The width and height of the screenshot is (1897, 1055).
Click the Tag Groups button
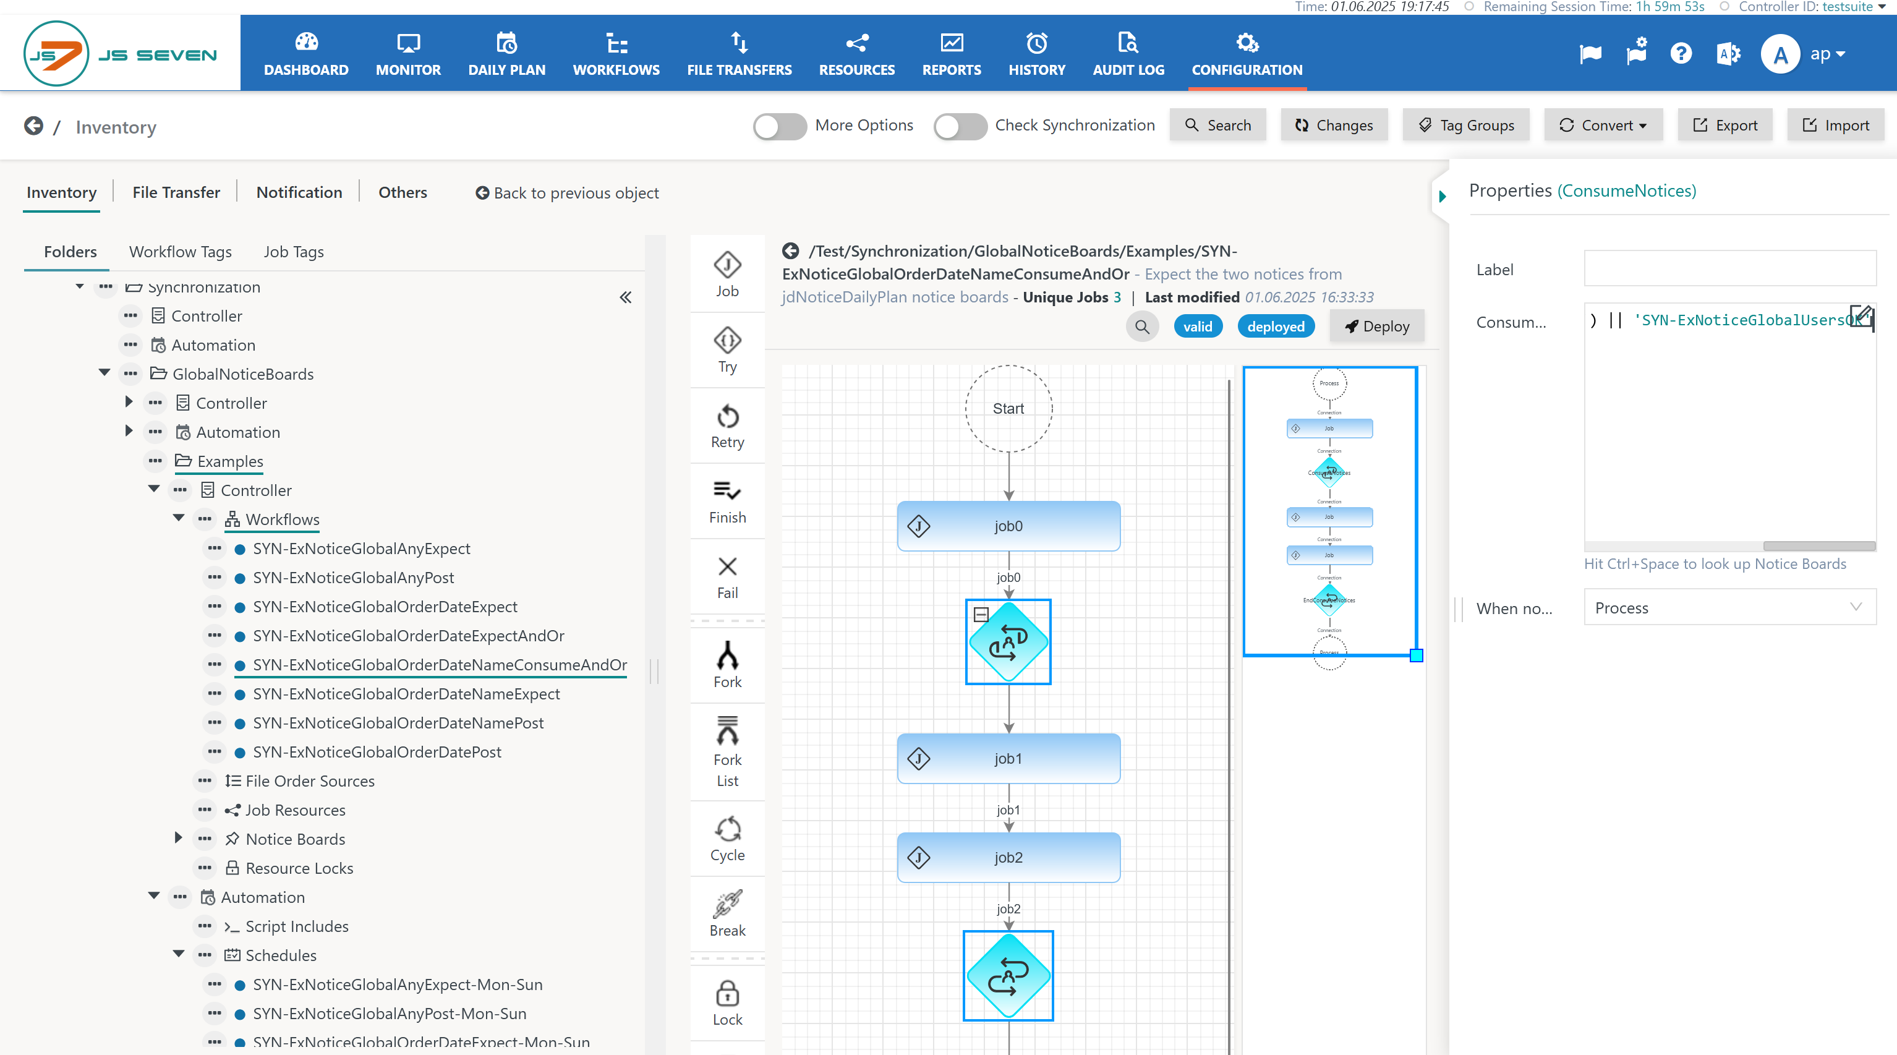pos(1465,126)
